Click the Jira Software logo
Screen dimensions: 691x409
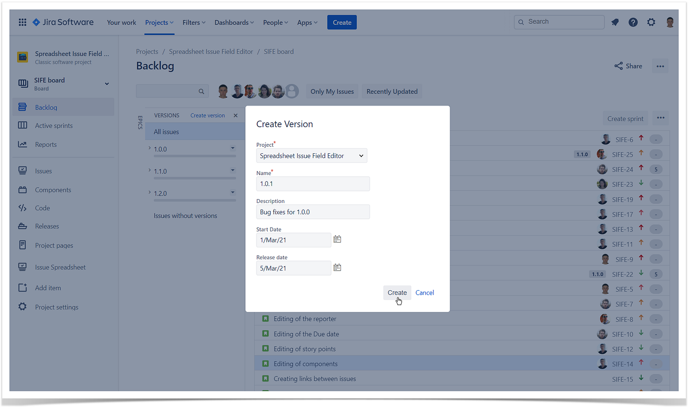[63, 22]
